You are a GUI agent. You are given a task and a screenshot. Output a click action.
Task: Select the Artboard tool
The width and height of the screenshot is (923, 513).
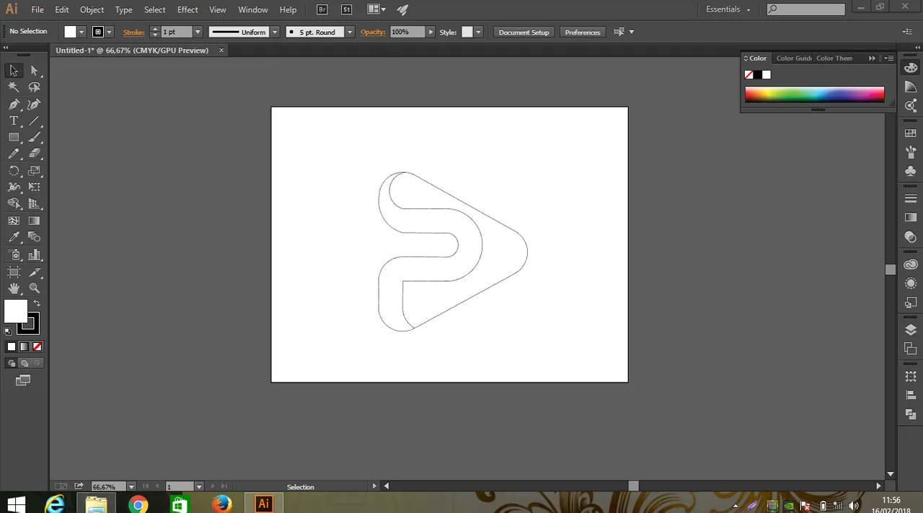coord(14,272)
